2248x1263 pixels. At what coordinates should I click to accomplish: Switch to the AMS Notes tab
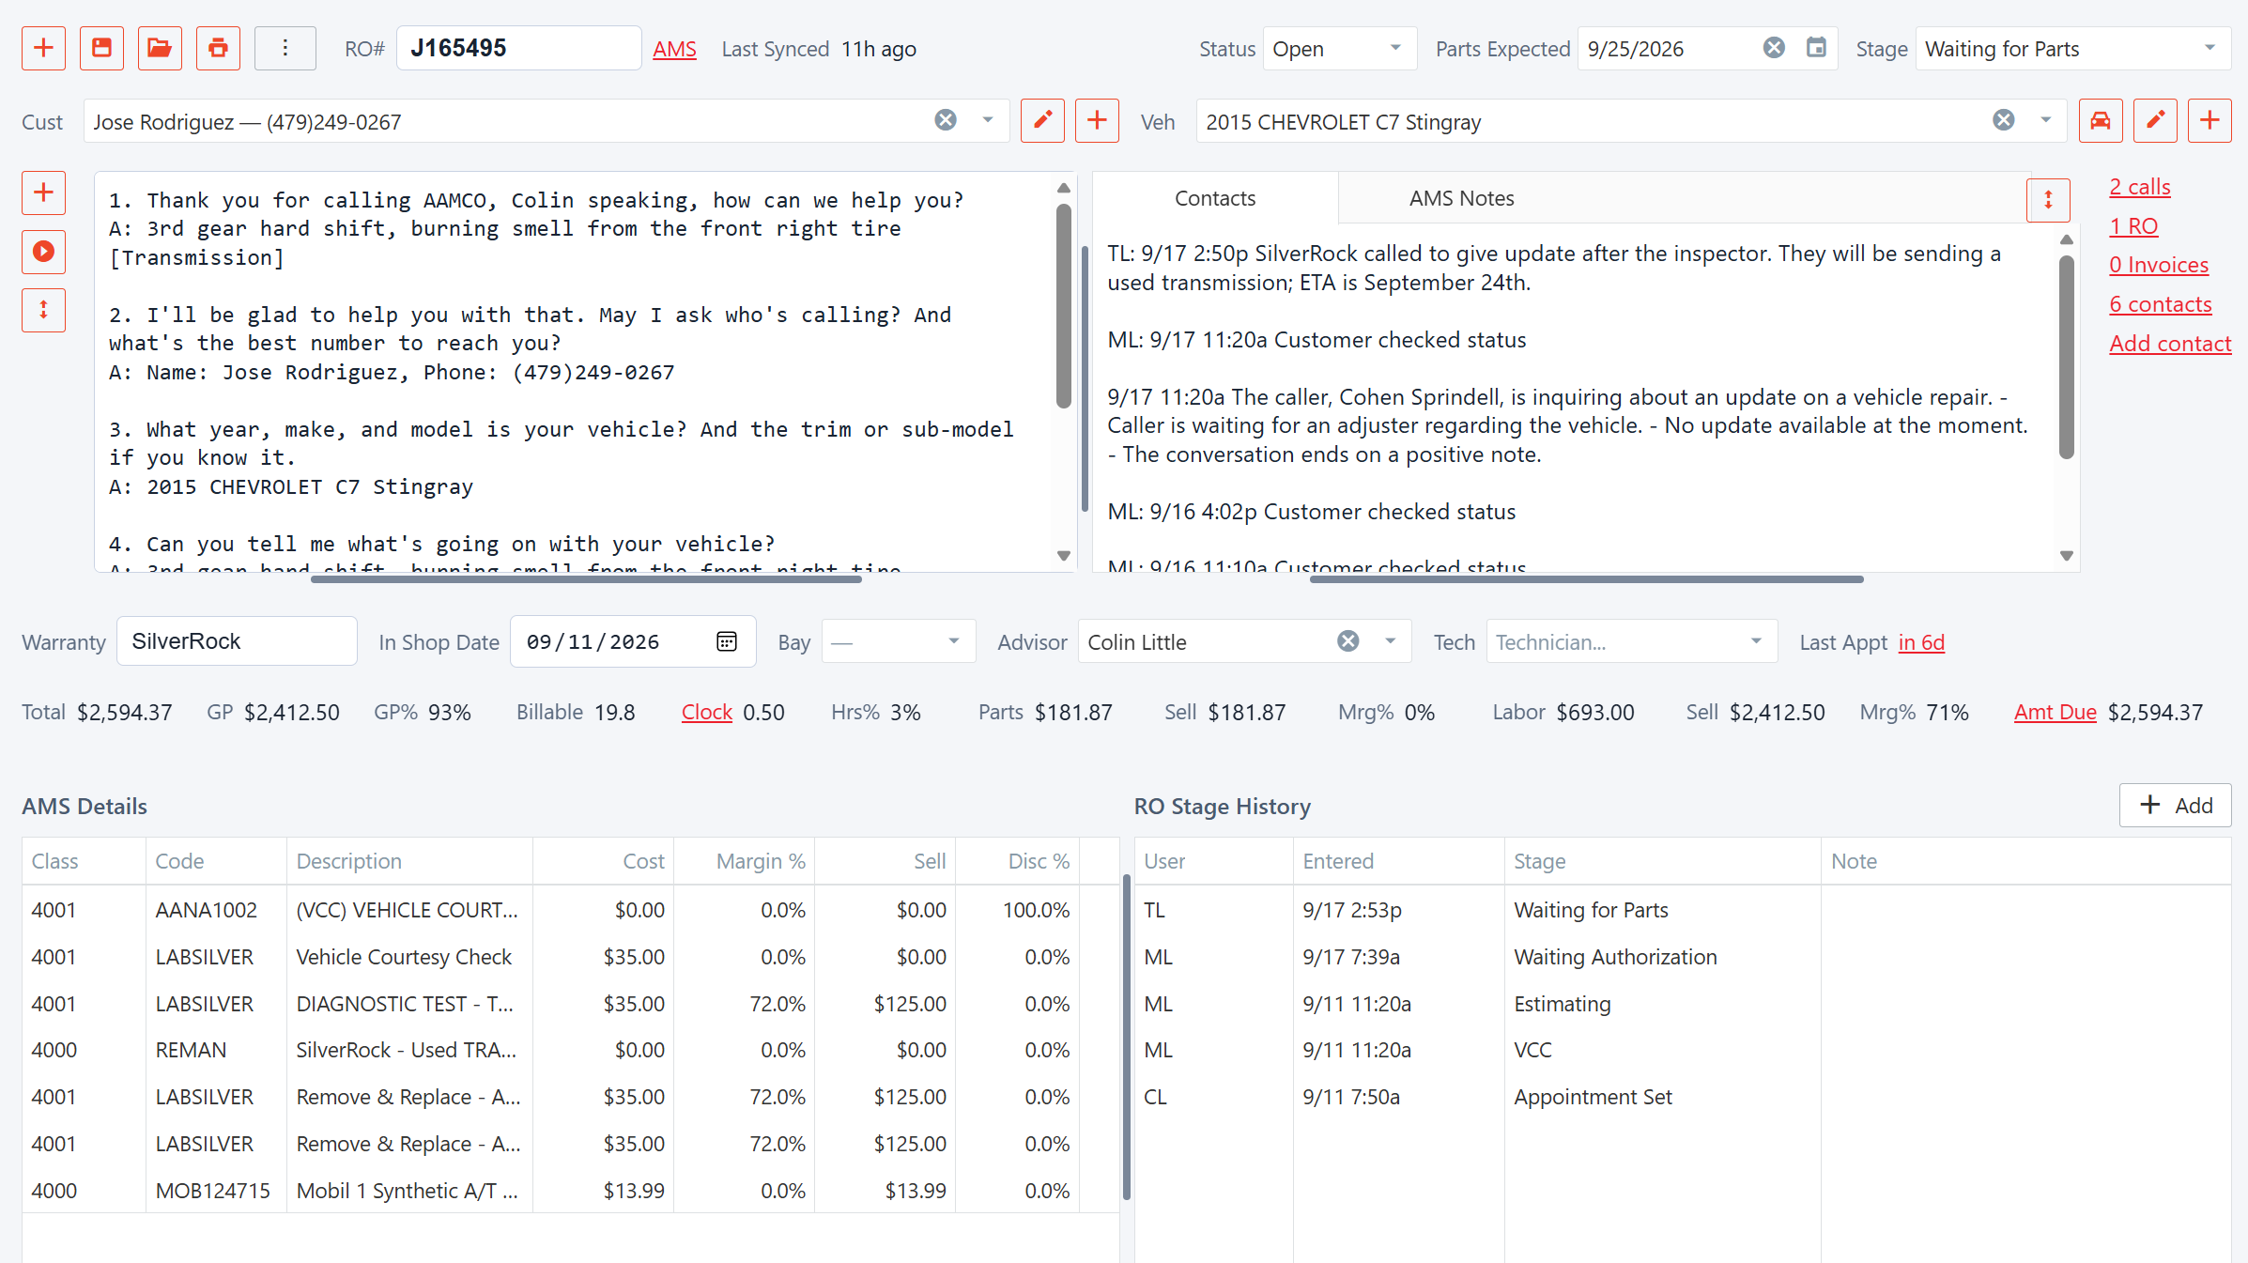[1461, 198]
